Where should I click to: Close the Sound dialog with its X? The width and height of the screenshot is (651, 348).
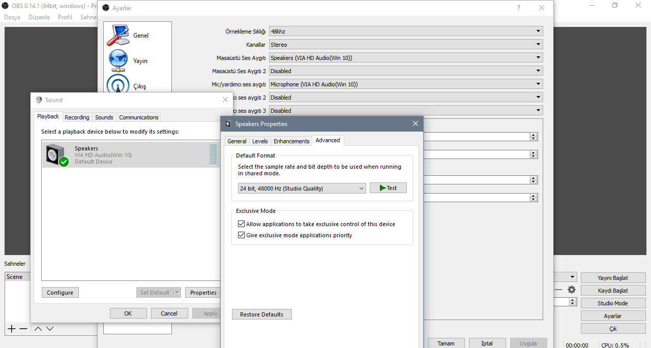coord(225,100)
